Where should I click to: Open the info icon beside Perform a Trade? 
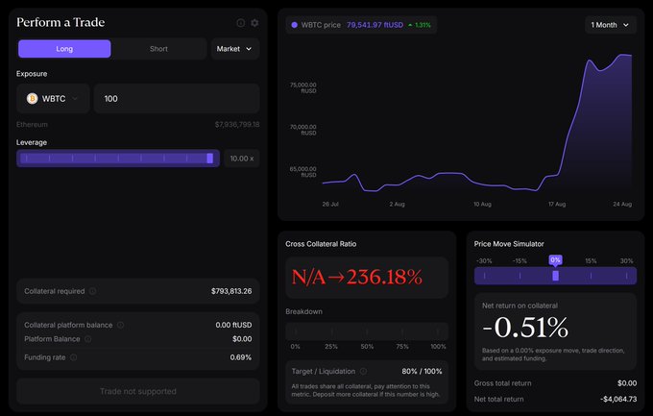[241, 23]
